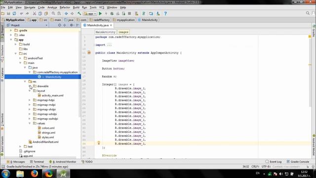Screen dimensions: 316x178
Task: Click Scroll from Source target icon in Project panel
Action: coord(59,25)
